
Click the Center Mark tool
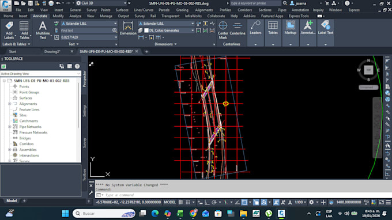223,30
